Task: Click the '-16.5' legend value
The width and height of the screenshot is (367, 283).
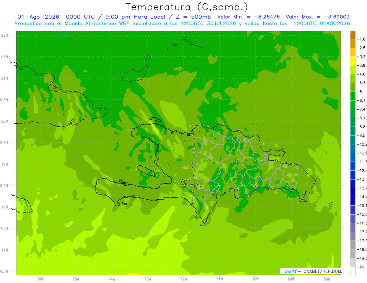Action: [362, 223]
